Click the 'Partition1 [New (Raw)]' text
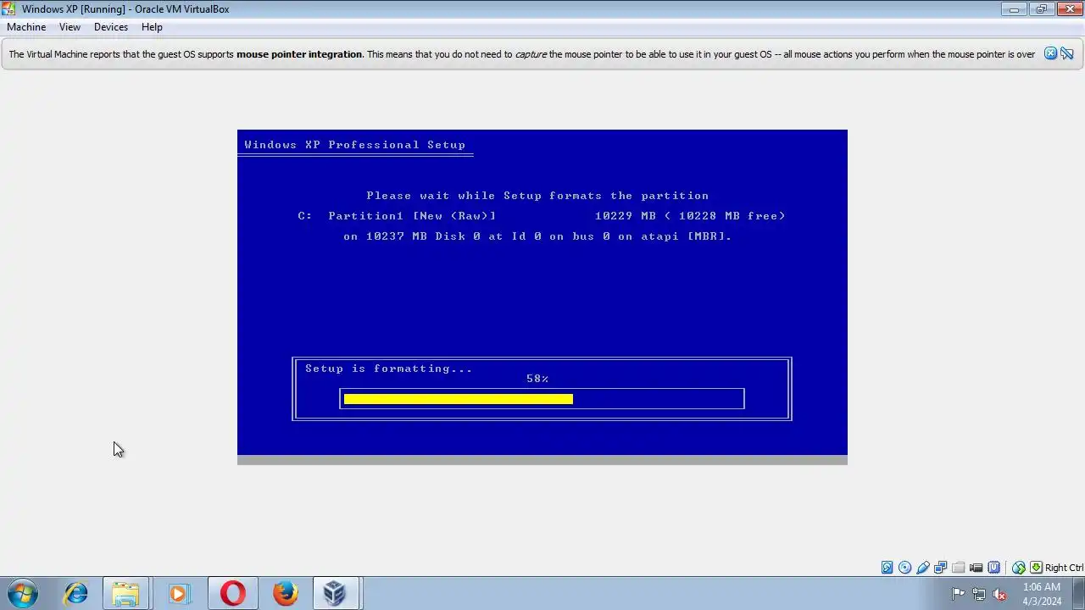Image resolution: width=1085 pixels, height=610 pixels. click(x=412, y=216)
